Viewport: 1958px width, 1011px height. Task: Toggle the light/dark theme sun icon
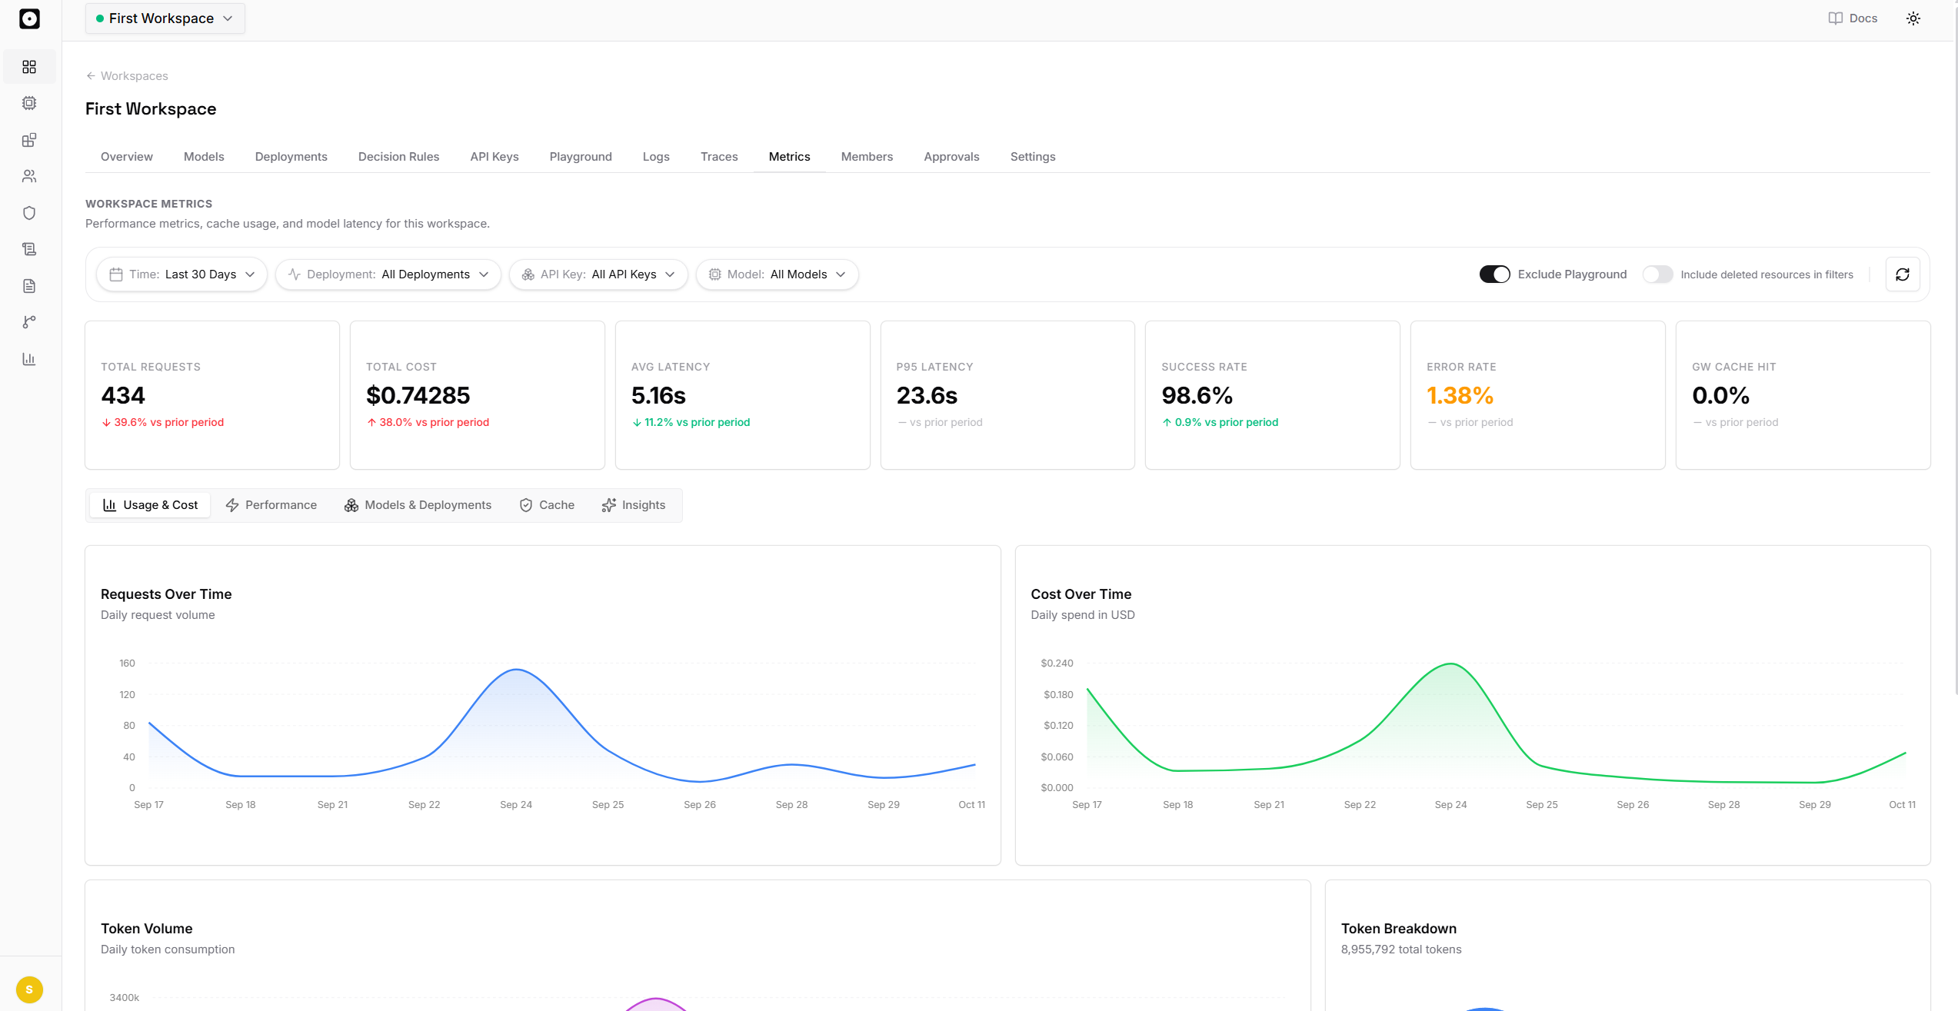(1913, 18)
